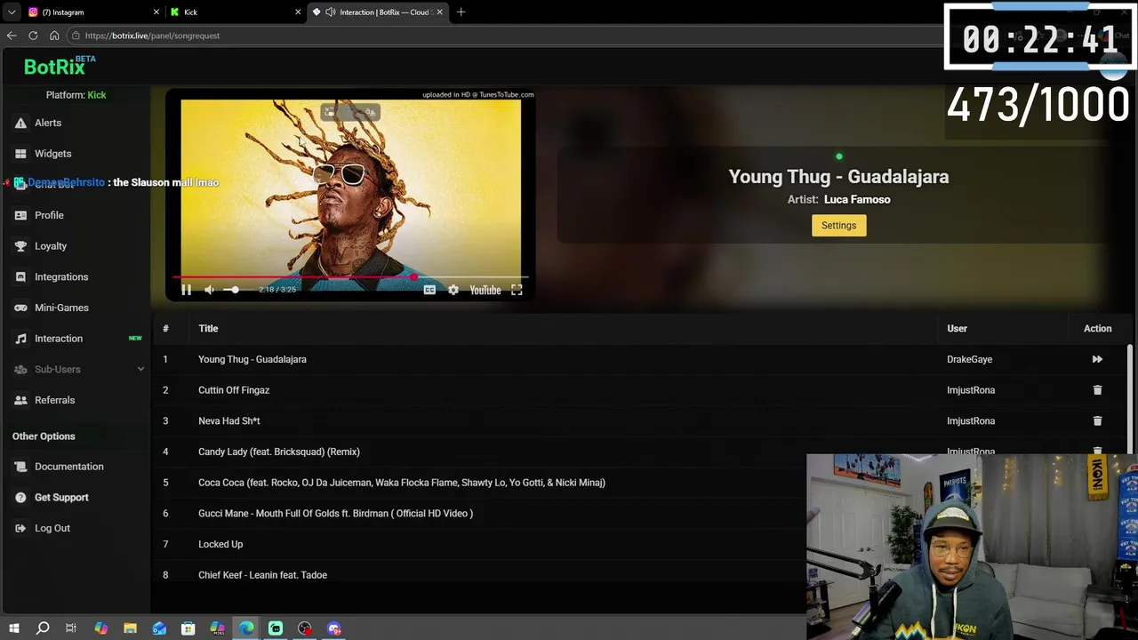Select the Gucci Mane Mouth Full Of Golds row

click(335, 513)
